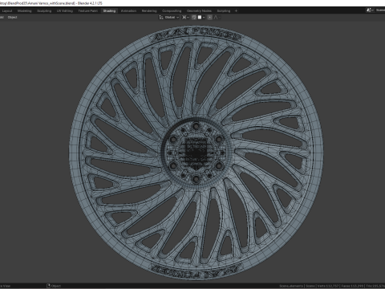Switch to the Sculpting workspace tab

pyautogui.click(x=44, y=11)
